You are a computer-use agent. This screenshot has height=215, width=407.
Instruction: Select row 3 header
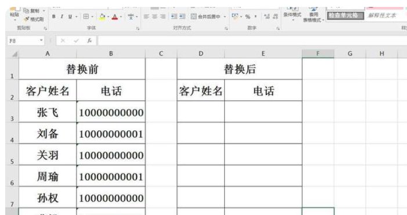tap(12, 112)
